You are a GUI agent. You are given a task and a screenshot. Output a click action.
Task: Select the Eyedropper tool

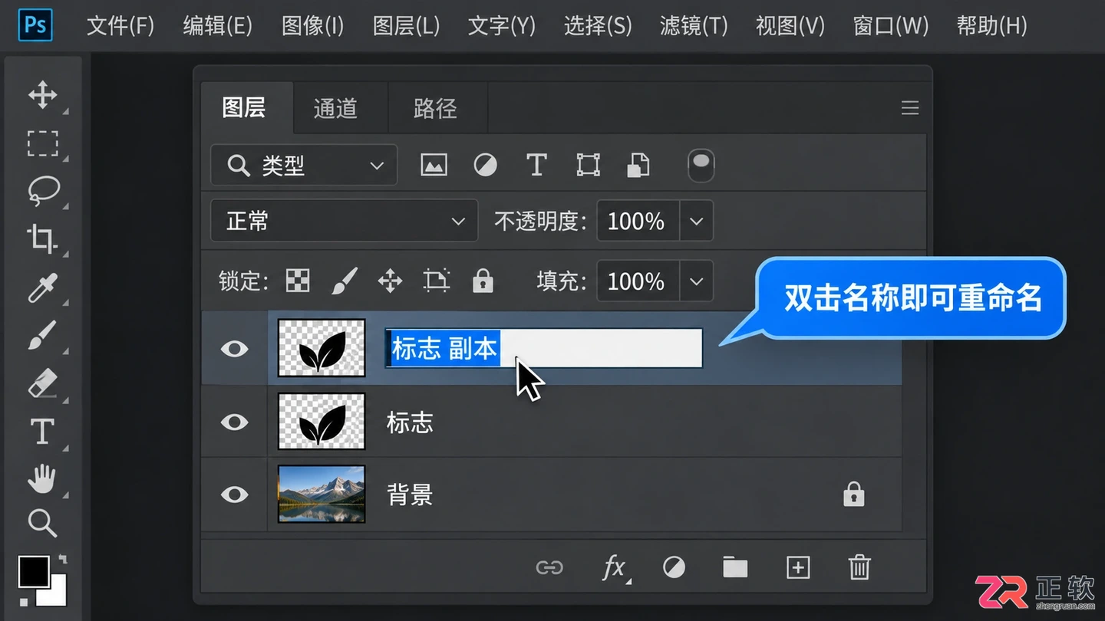click(42, 287)
